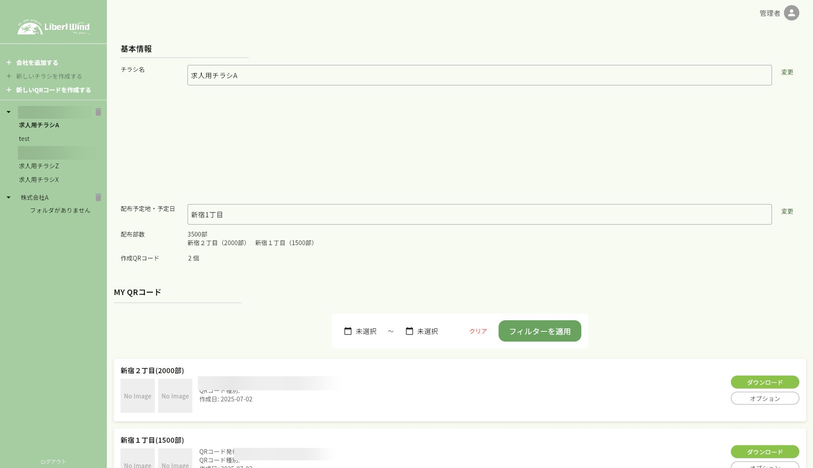Open the test flyer in sidebar
The image size is (813, 468).
(x=24, y=139)
